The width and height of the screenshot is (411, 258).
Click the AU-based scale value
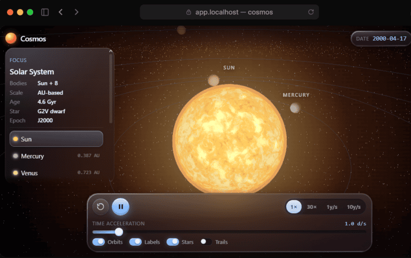[x=50, y=92]
